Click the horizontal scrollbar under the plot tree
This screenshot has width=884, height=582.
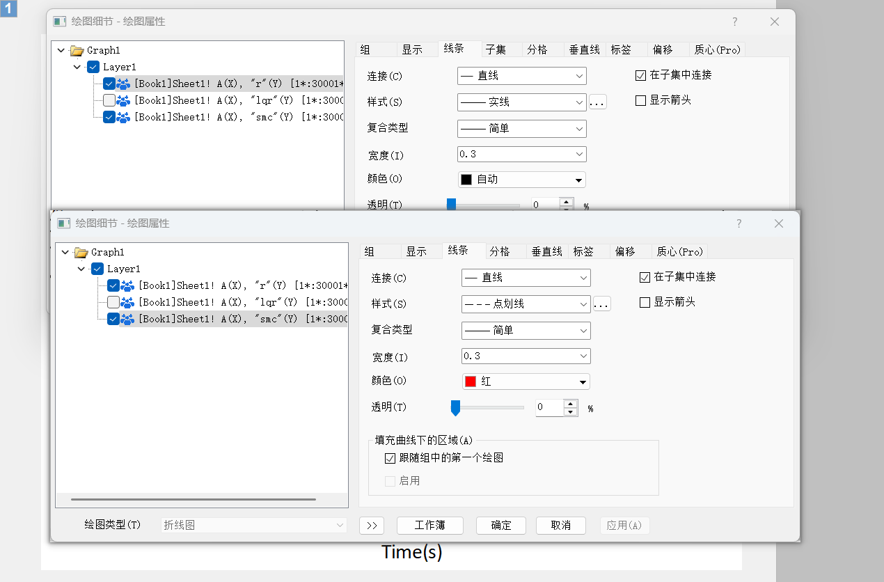pos(193,498)
